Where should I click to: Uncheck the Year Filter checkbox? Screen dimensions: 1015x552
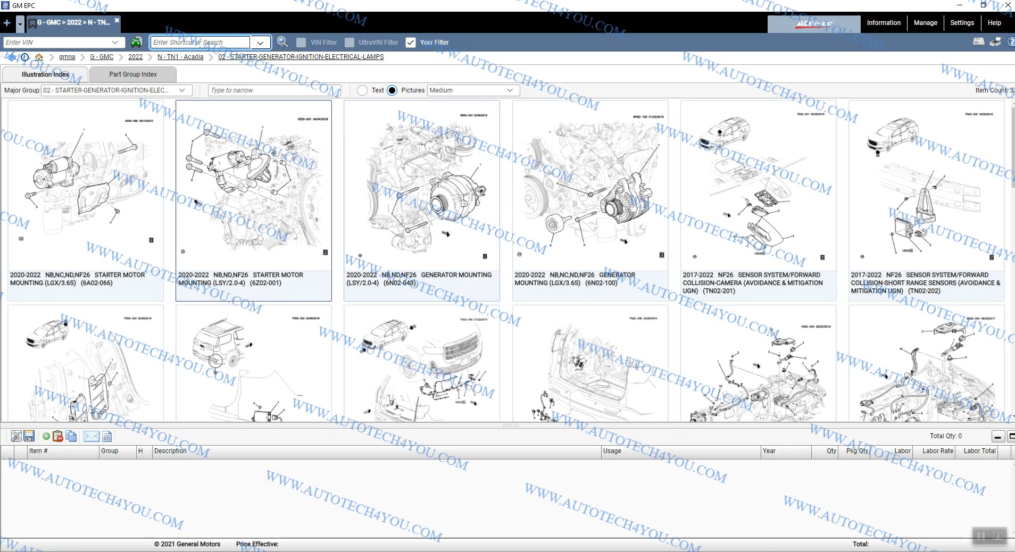coord(411,43)
